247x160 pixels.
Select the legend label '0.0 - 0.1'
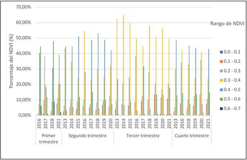click(232, 52)
